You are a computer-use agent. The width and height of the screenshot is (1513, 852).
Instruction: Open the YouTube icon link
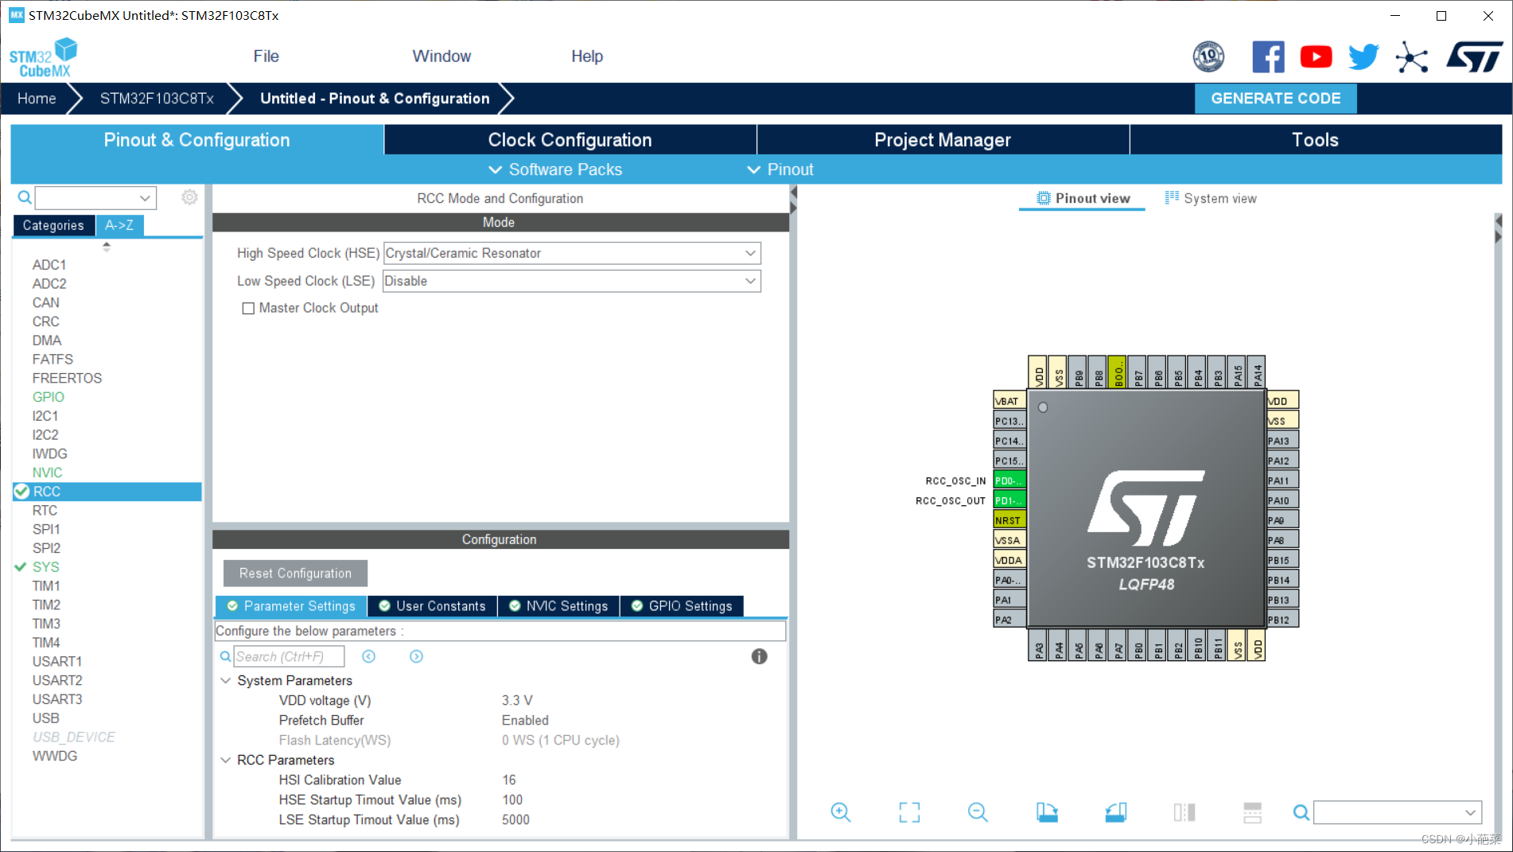tap(1316, 56)
